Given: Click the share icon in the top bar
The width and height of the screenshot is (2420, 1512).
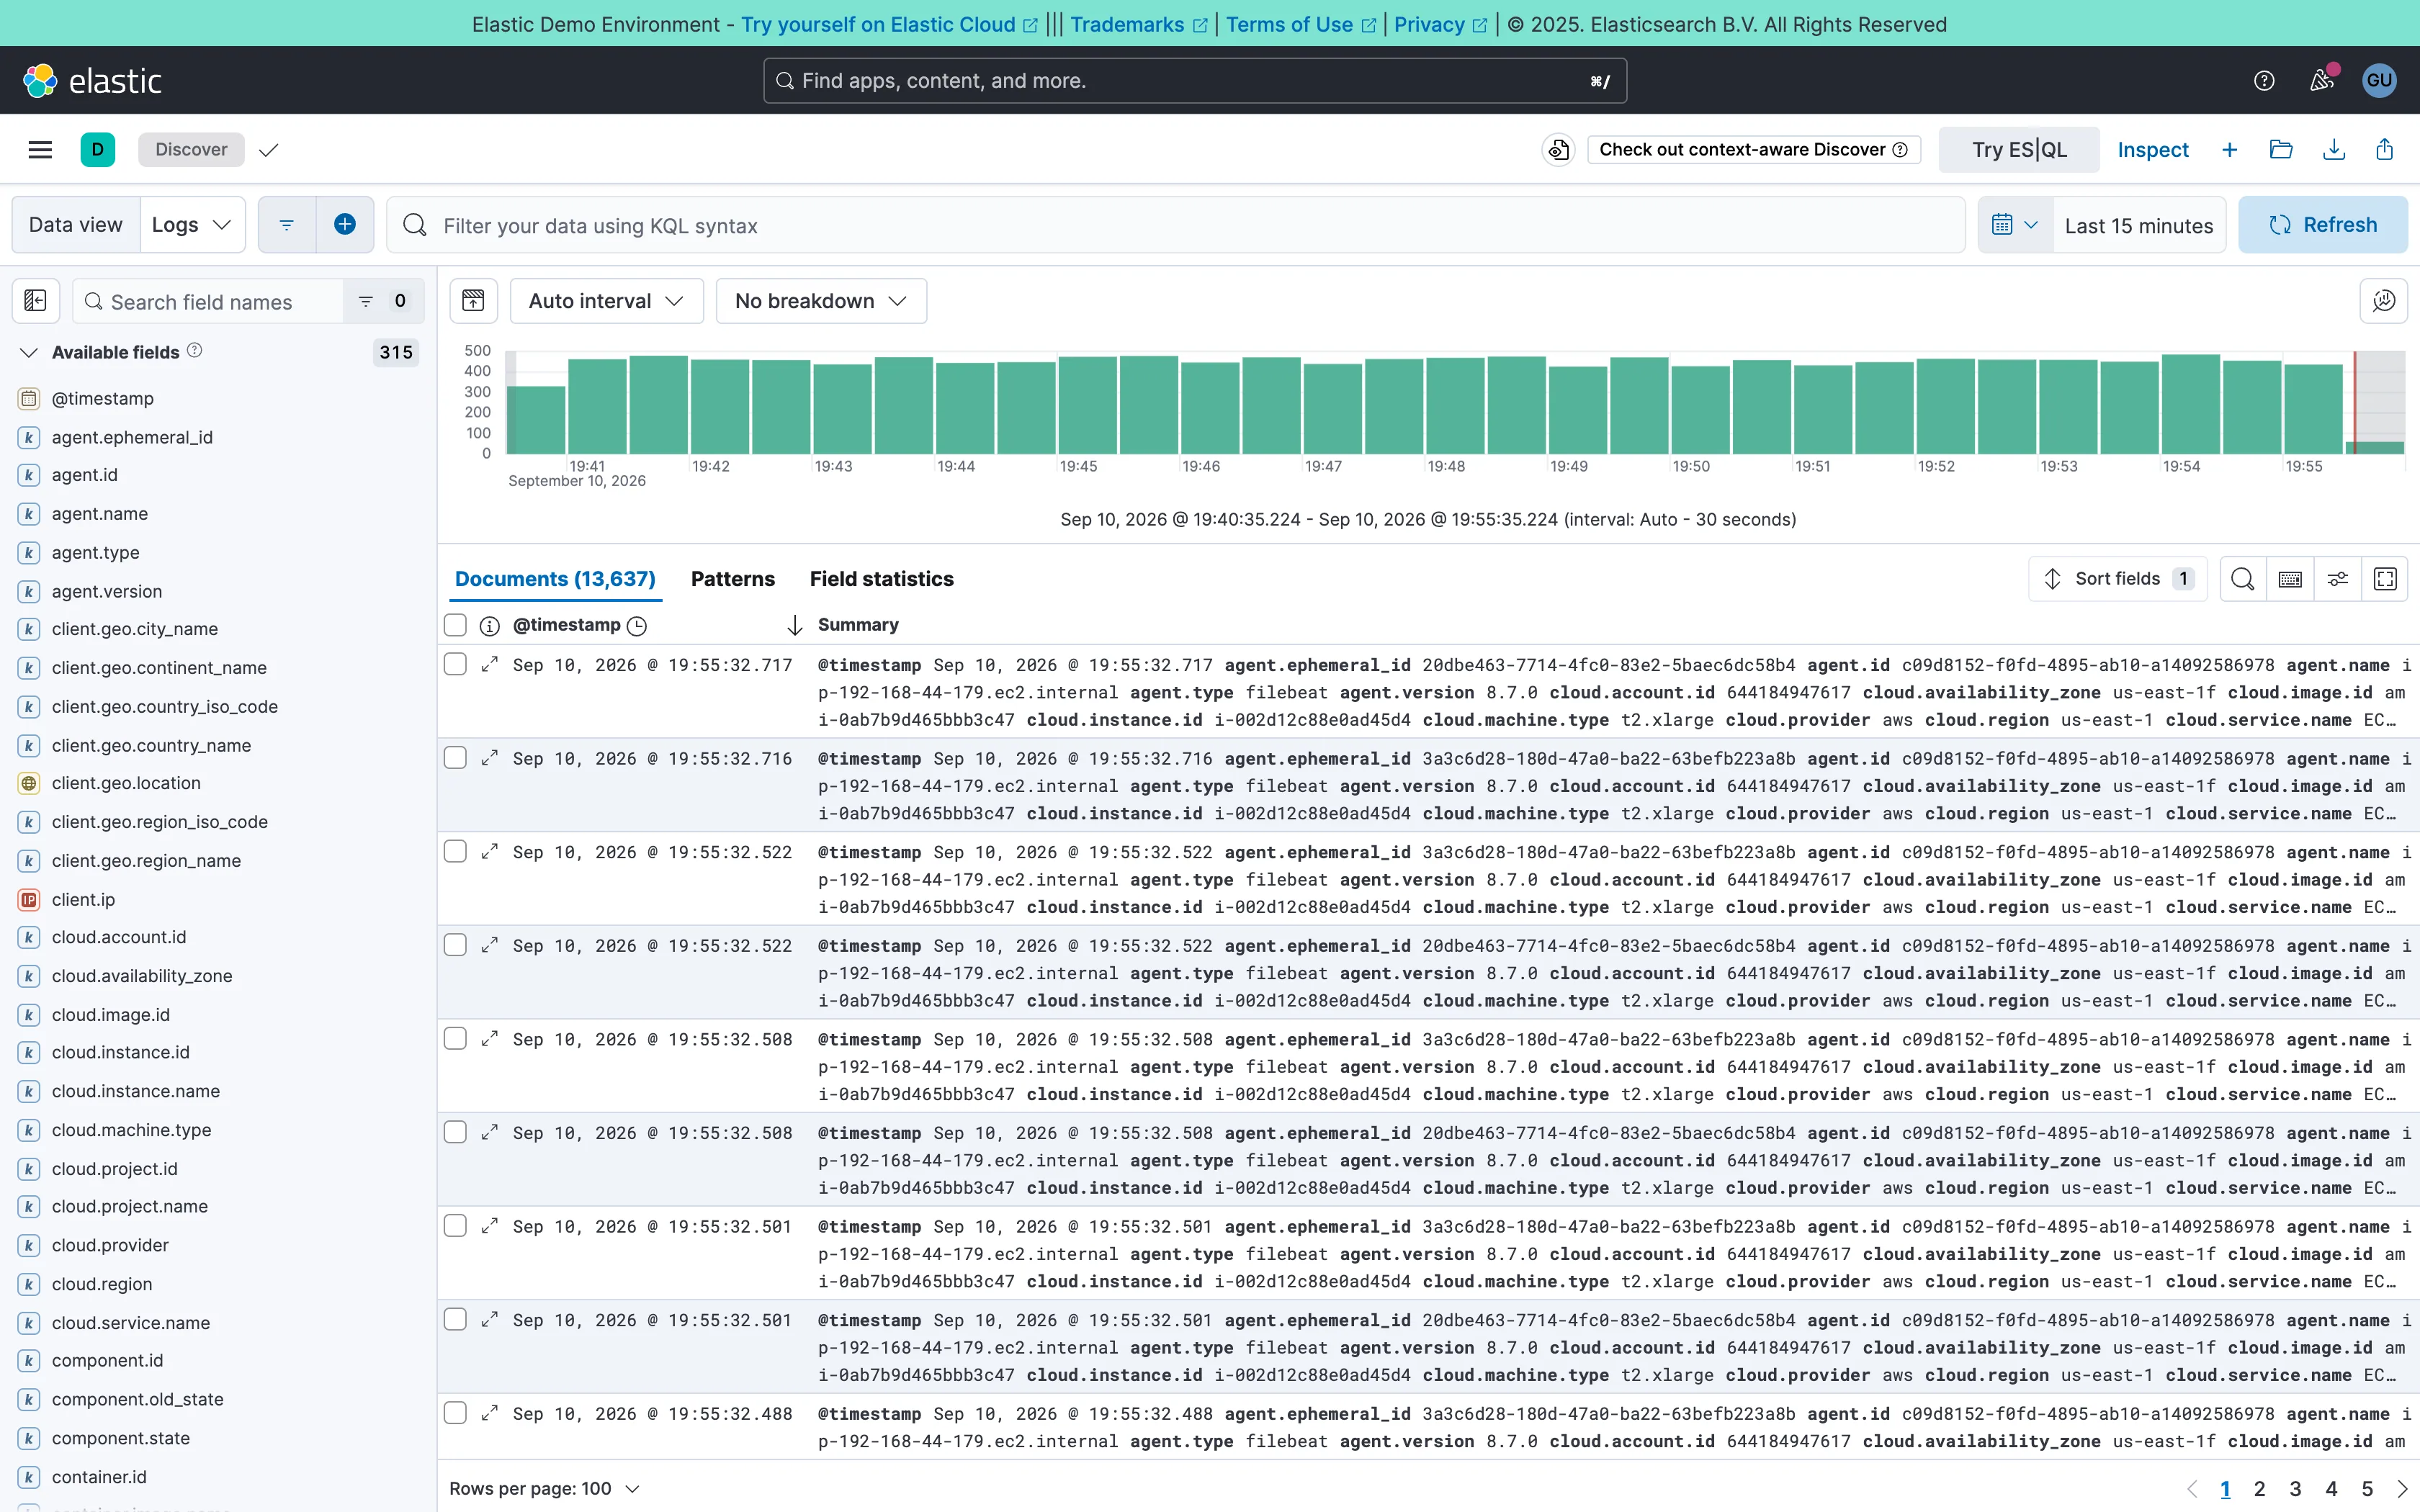Looking at the screenshot, I should 2385,150.
